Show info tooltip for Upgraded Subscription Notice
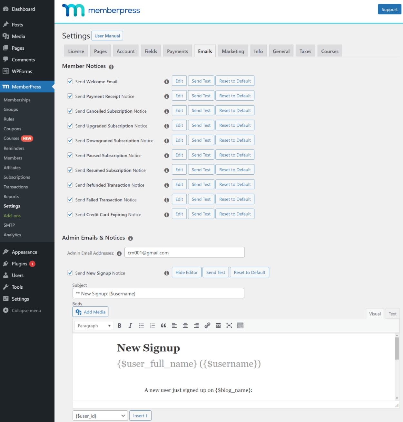Screen dimensions: 403x422 (167, 126)
